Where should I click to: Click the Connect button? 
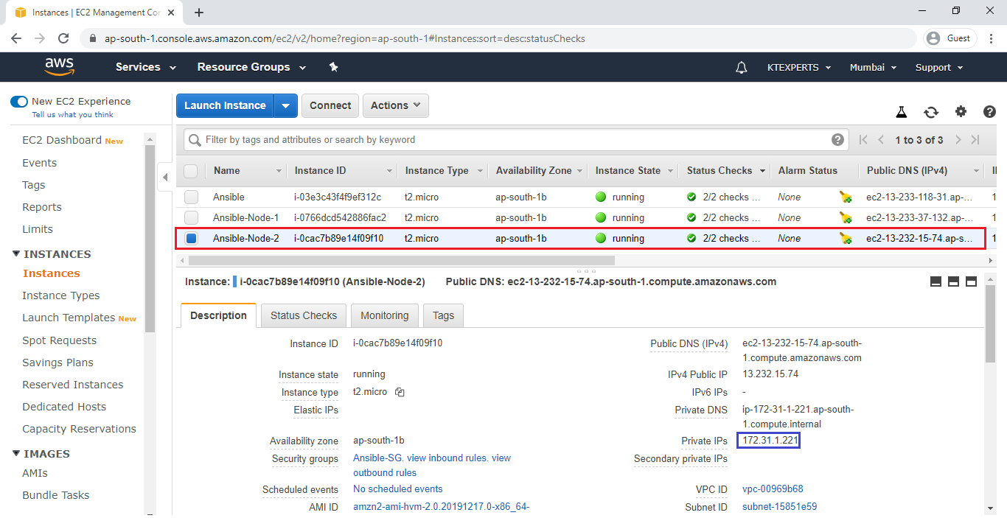330,105
